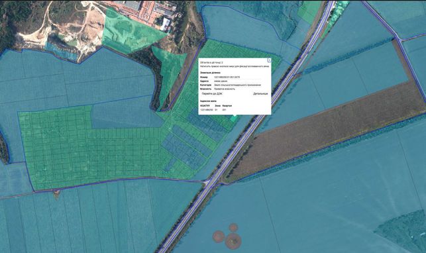Click the land category value text
Image resolution: width=426 pixels, height=253 pixels.
tap(237, 85)
